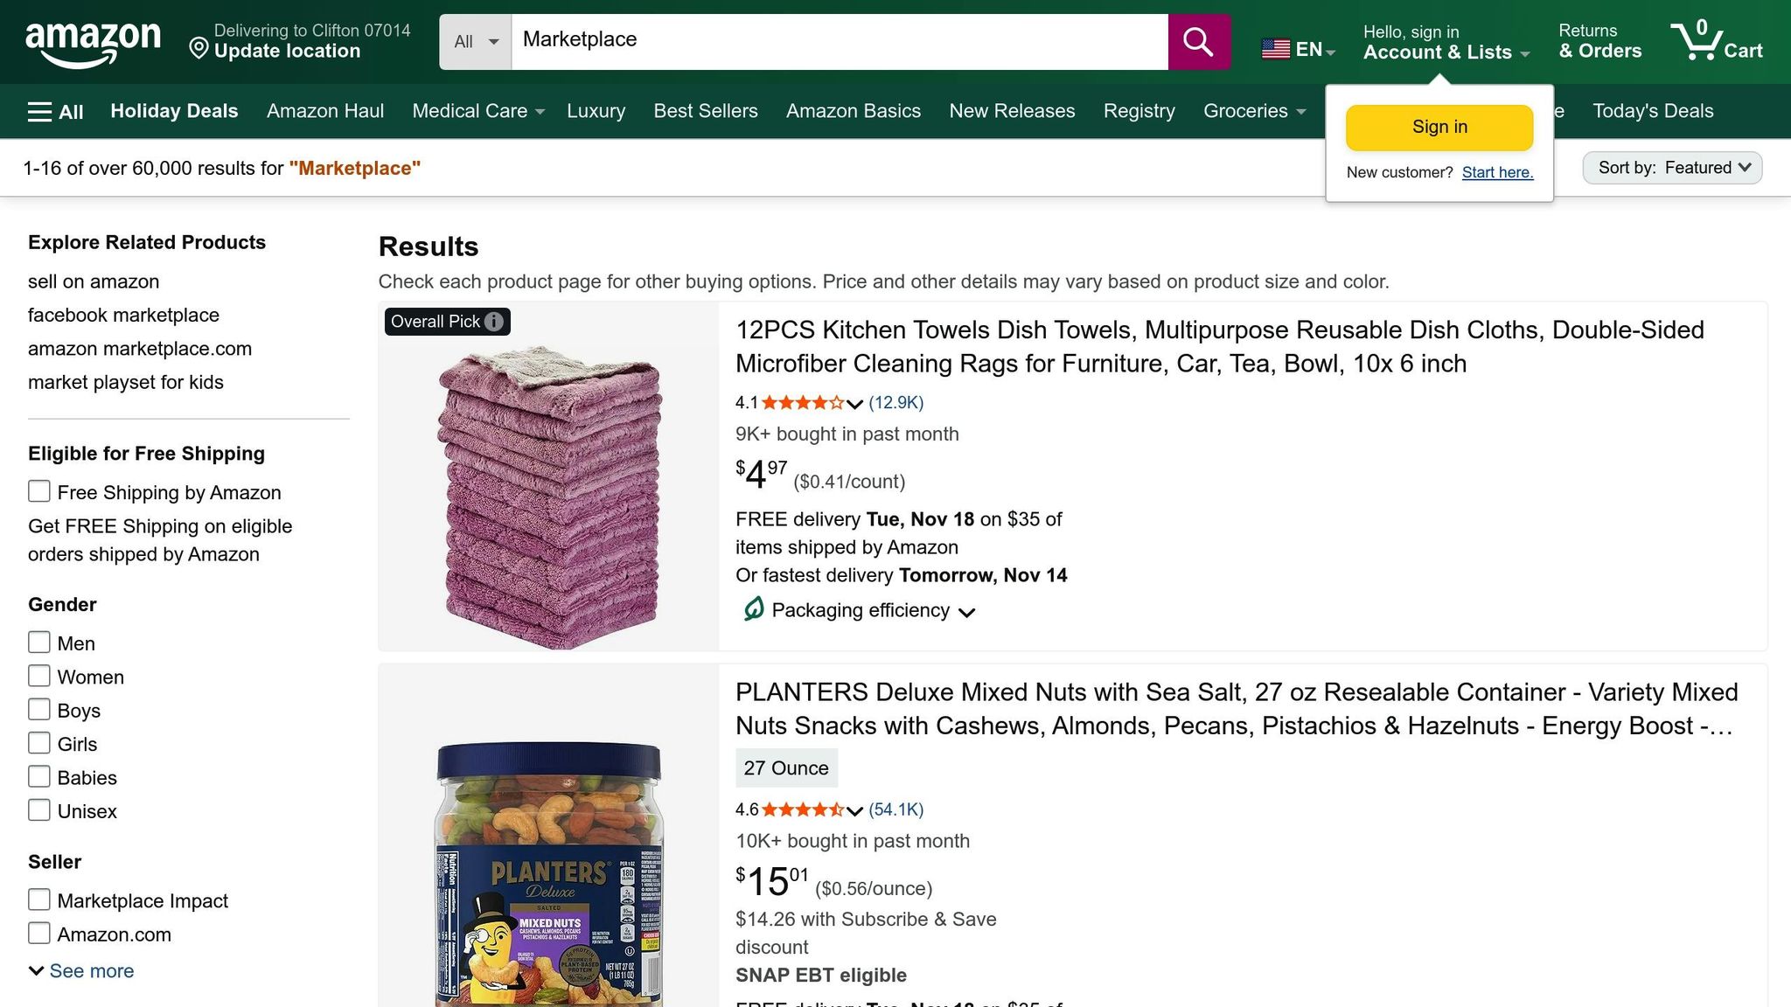
Task: Click the yellow Sign in button
Action: pos(1439,126)
